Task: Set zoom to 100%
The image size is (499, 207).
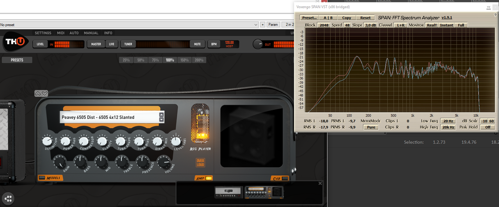Action: pyautogui.click(x=170, y=60)
